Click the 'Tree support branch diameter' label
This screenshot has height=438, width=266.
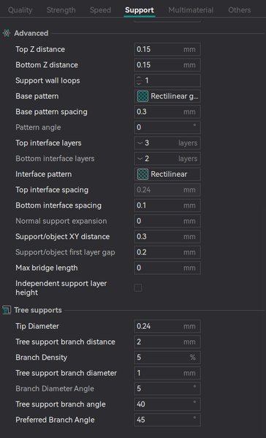pos(66,373)
